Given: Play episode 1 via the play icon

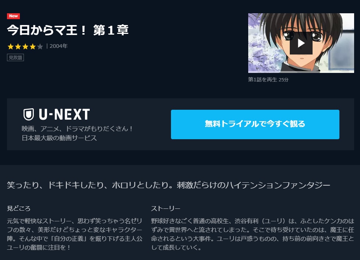Looking at the screenshot, I should (x=301, y=43).
